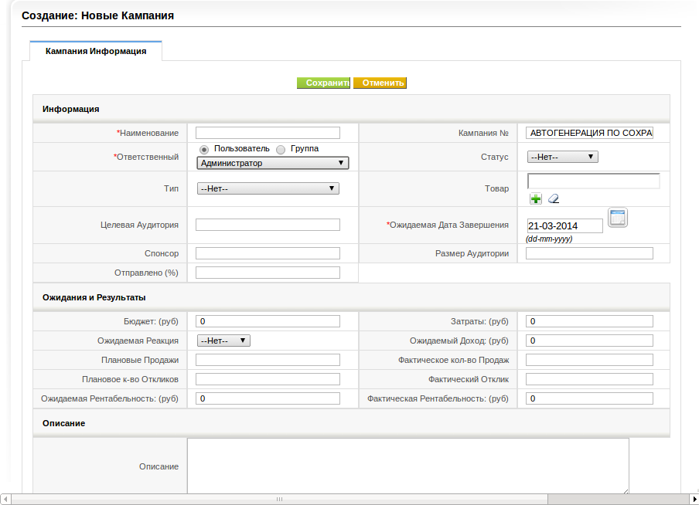Image resolution: width=699 pixels, height=505 pixels.
Task: Click the Создание: Новые Кампания page title
Action: tap(97, 15)
